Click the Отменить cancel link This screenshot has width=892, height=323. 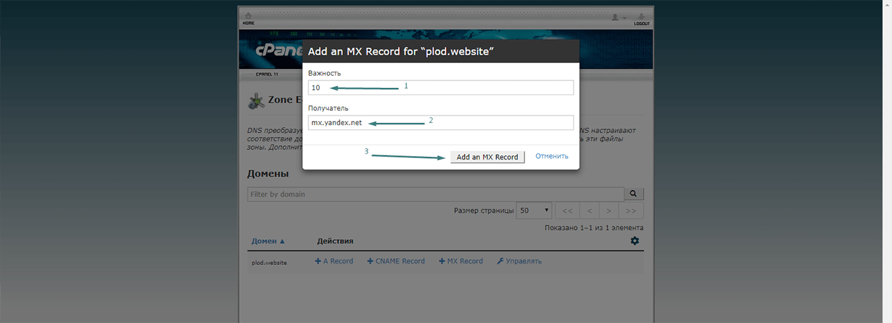[552, 156]
